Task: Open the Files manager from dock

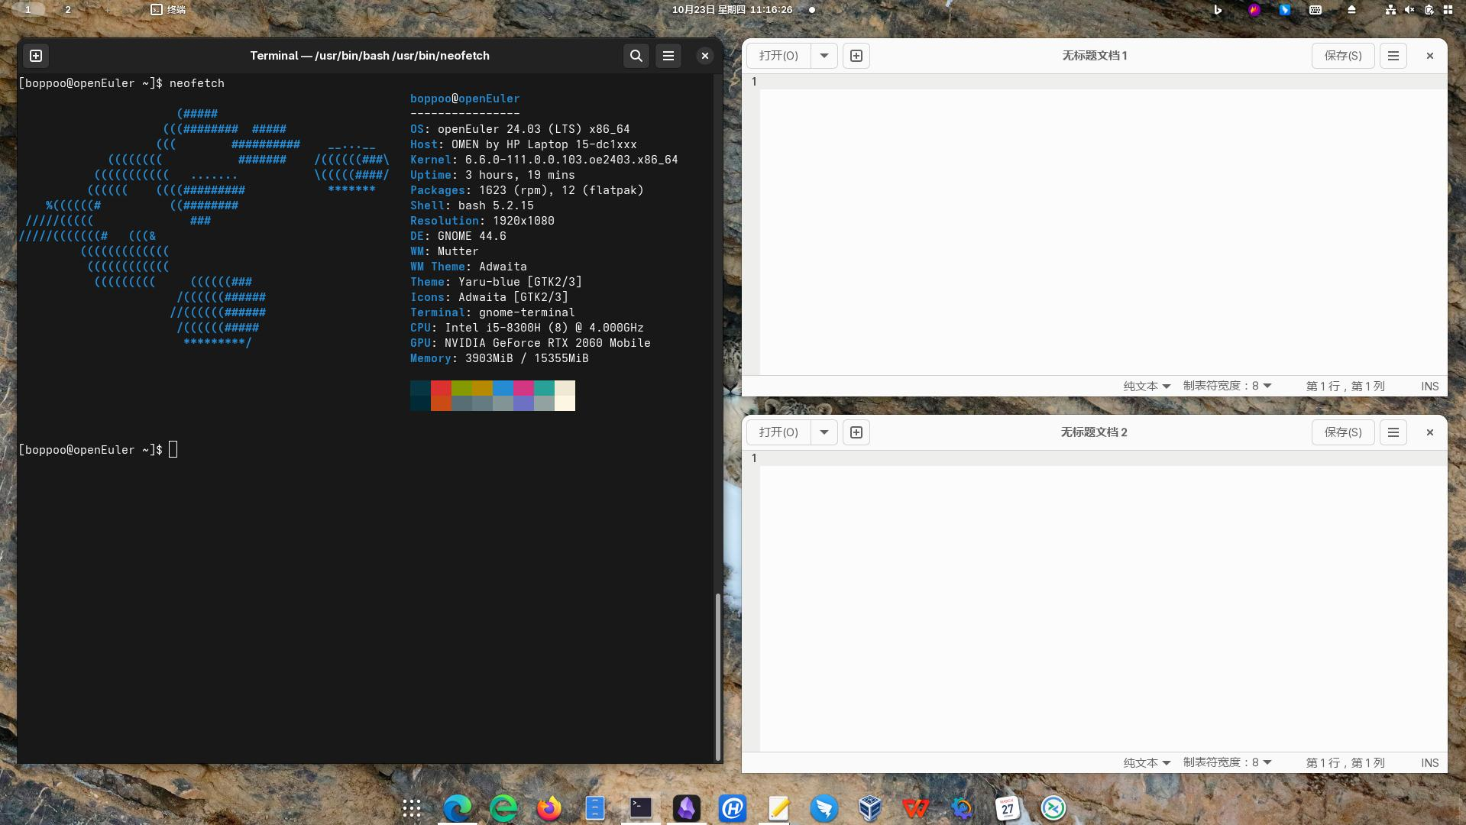Action: coord(595,808)
